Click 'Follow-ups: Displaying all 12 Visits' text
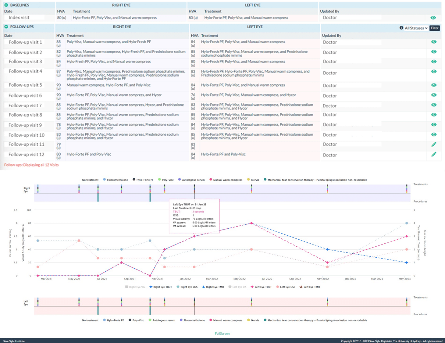Viewport: 445px width, 343px height. click(31, 165)
